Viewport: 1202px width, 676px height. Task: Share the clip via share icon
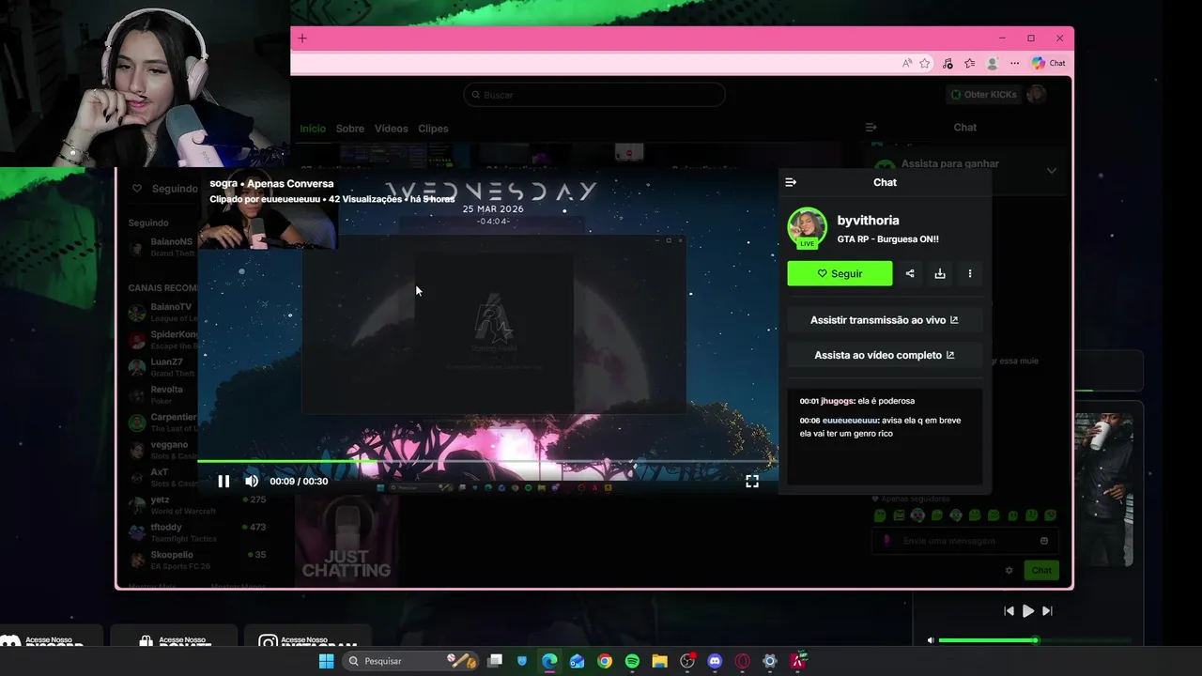tap(910, 273)
